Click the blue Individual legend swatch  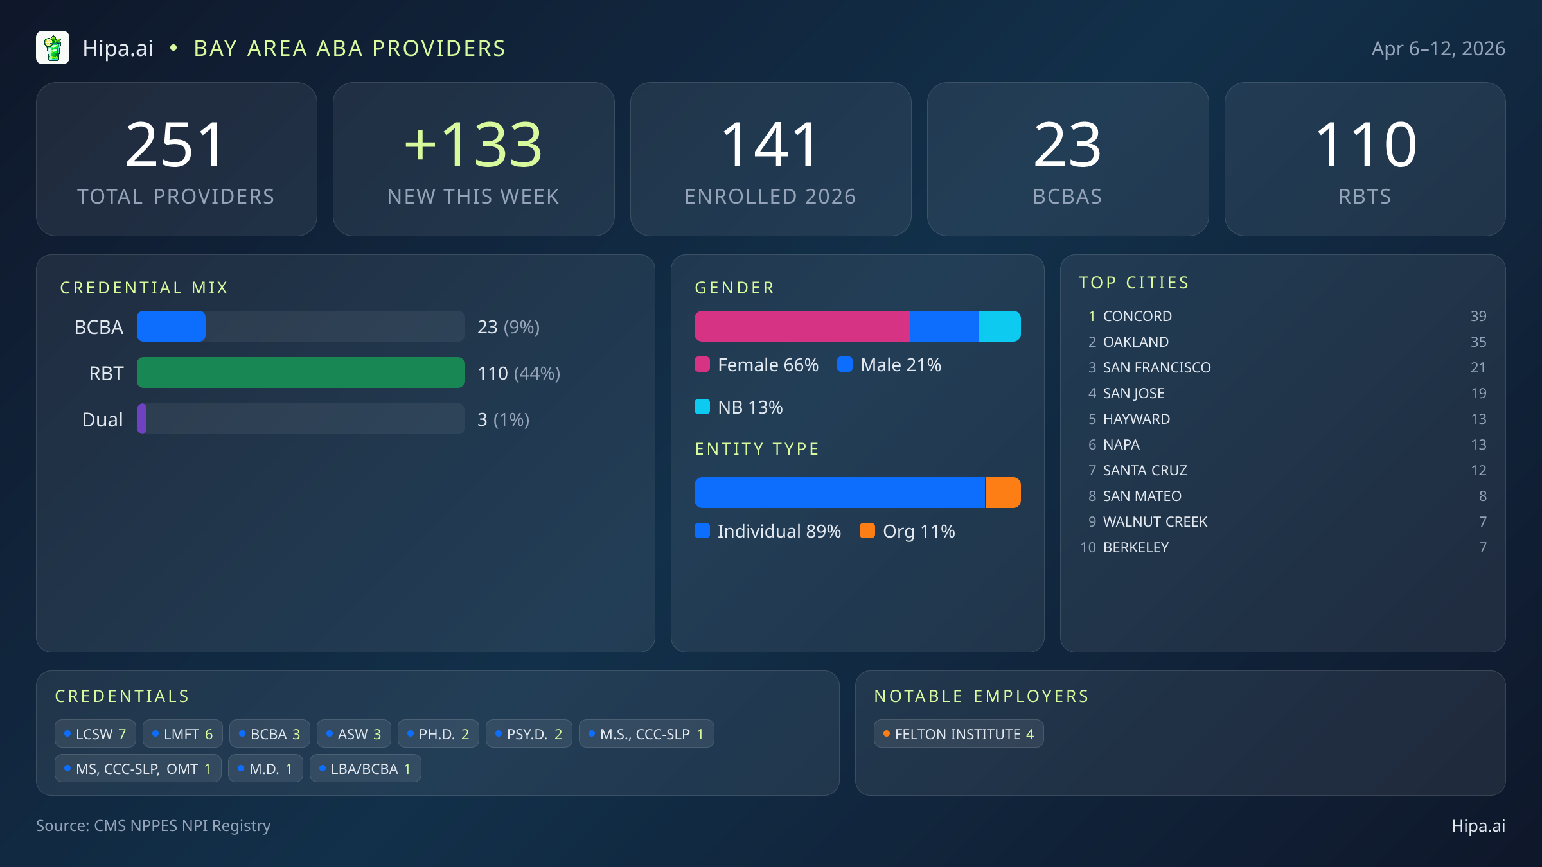tap(702, 530)
